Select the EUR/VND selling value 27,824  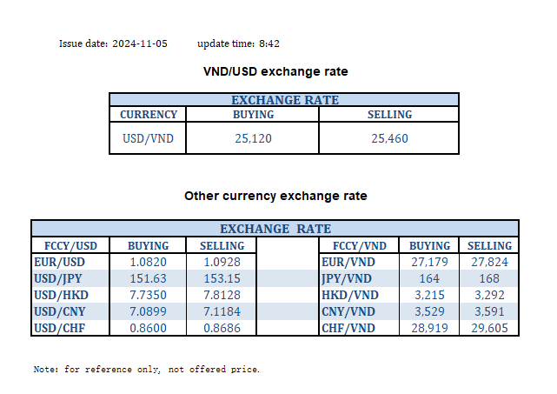489,261
